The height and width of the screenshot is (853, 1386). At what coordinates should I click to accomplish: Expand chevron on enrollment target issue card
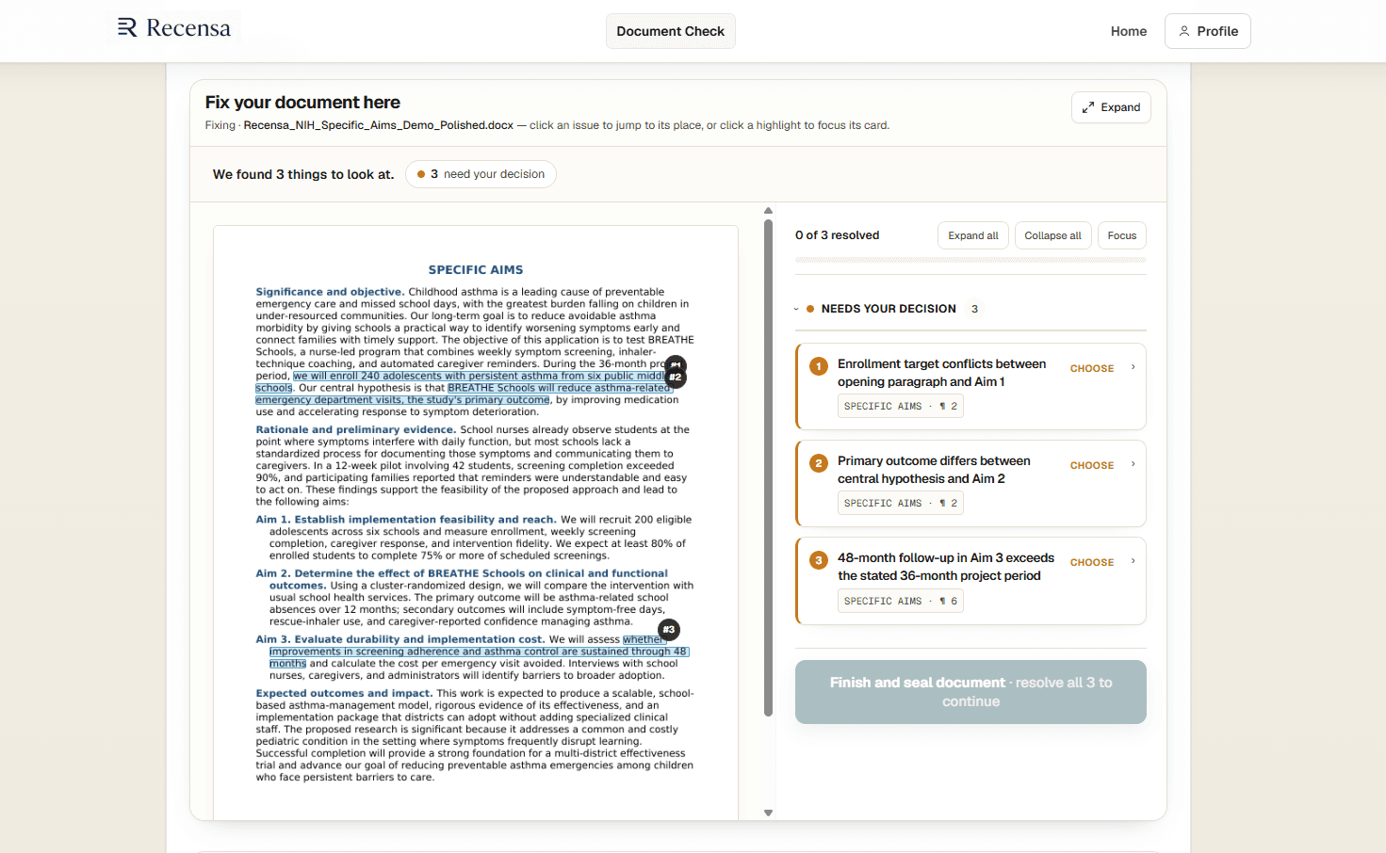[x=1133, y=368]
